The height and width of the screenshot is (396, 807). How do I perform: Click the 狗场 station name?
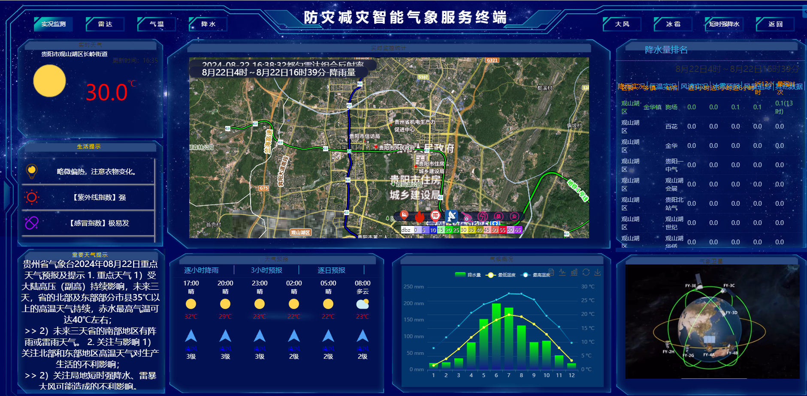point(671,107)
